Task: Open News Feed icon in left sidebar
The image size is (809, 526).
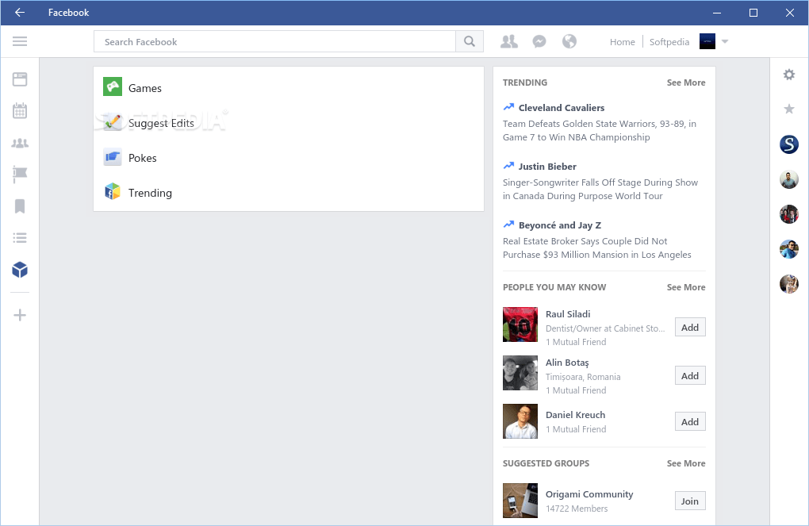Action: pyautogui.click(x=20, y=79)
